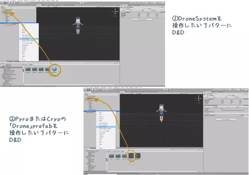
Task: Click Zero button in Parent Constraint
Action: pyautogui.click(x=238, y=107)
